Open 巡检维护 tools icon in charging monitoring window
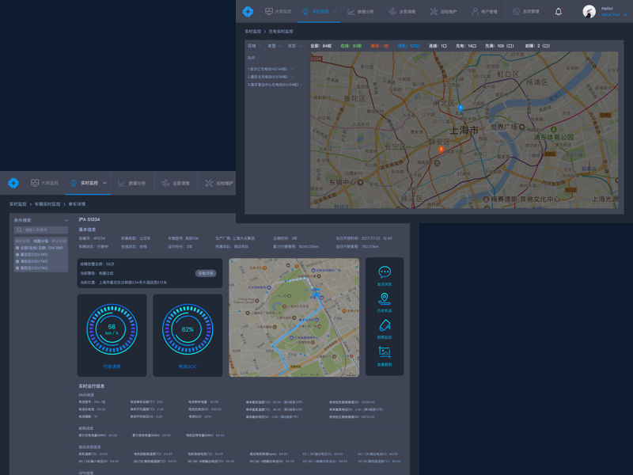Screen dimensions: 633x475 tap(434, 12)
